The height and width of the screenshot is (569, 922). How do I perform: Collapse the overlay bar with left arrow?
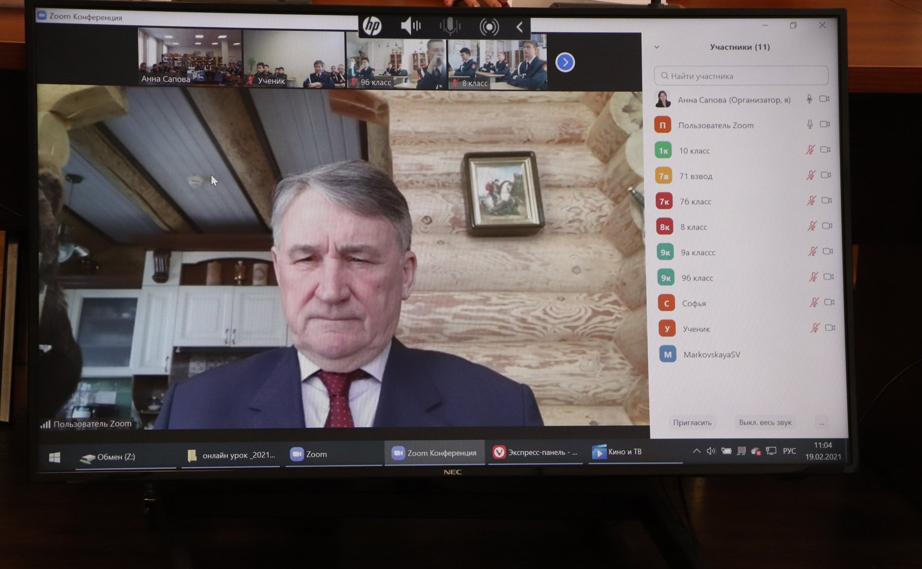point(519,27)
